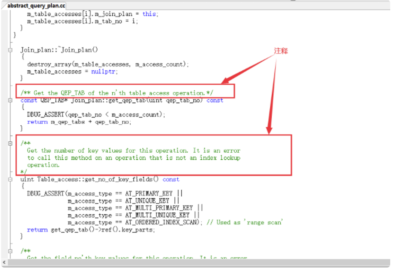Collapse the Join_plan::~Join_plan() destructor fold marker
393x268 pixels.
[10, 50]
